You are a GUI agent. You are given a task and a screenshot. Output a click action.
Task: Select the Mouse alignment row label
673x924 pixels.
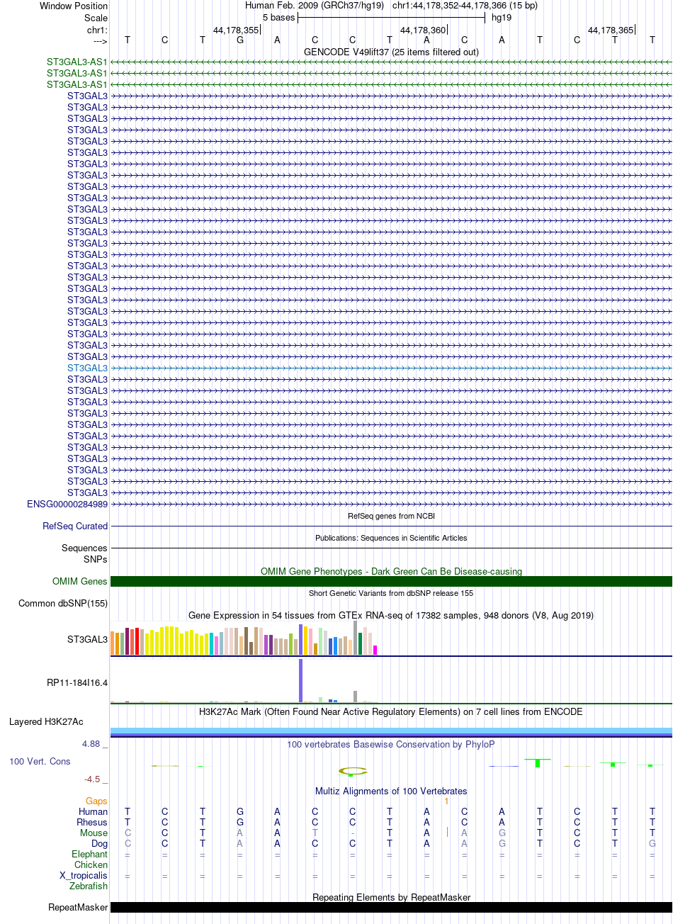coord(94,833)
